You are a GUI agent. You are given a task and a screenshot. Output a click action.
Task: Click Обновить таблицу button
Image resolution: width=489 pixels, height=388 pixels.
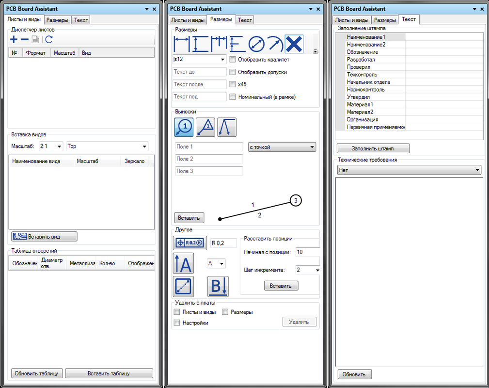pyautogui.click(x=36, y=373)
